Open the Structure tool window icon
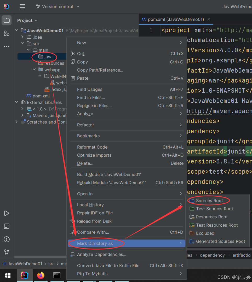Image resolution: width=252 pixels, height=282 pixels. tap(7, 33)
